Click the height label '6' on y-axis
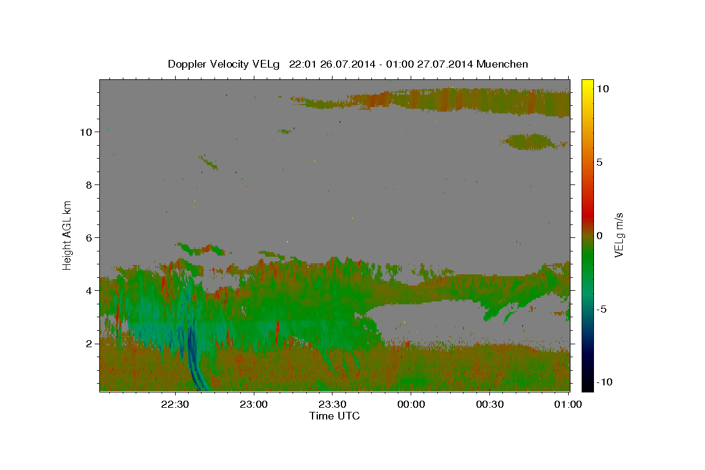This screenshot has height=470, width=705. [89, 238]
